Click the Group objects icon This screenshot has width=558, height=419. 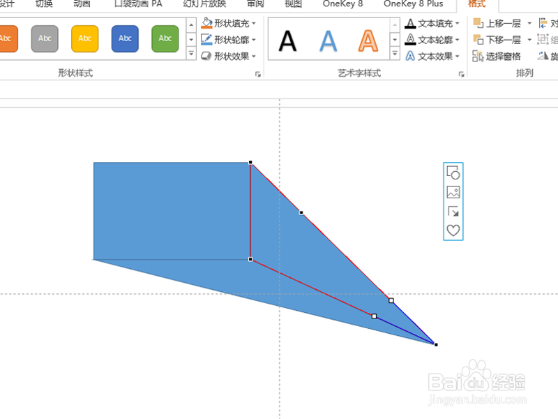[543, 39]
